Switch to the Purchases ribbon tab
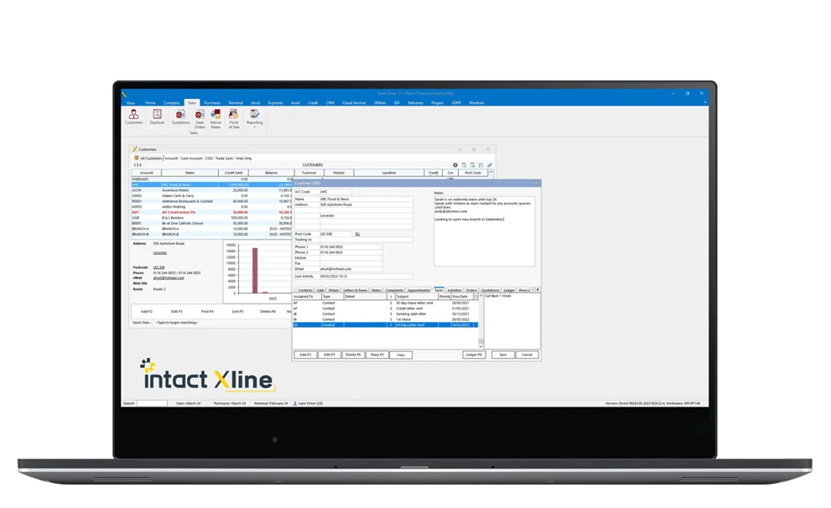 (212, 103)
